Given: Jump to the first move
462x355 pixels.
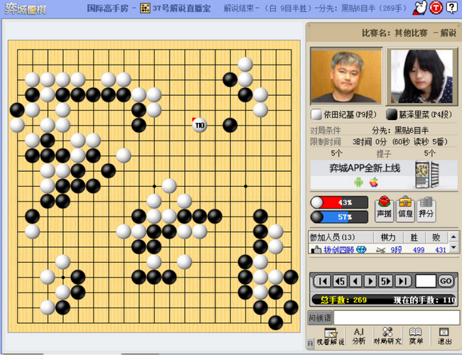Looking at the screenshot, I should [x=323, y=281].
